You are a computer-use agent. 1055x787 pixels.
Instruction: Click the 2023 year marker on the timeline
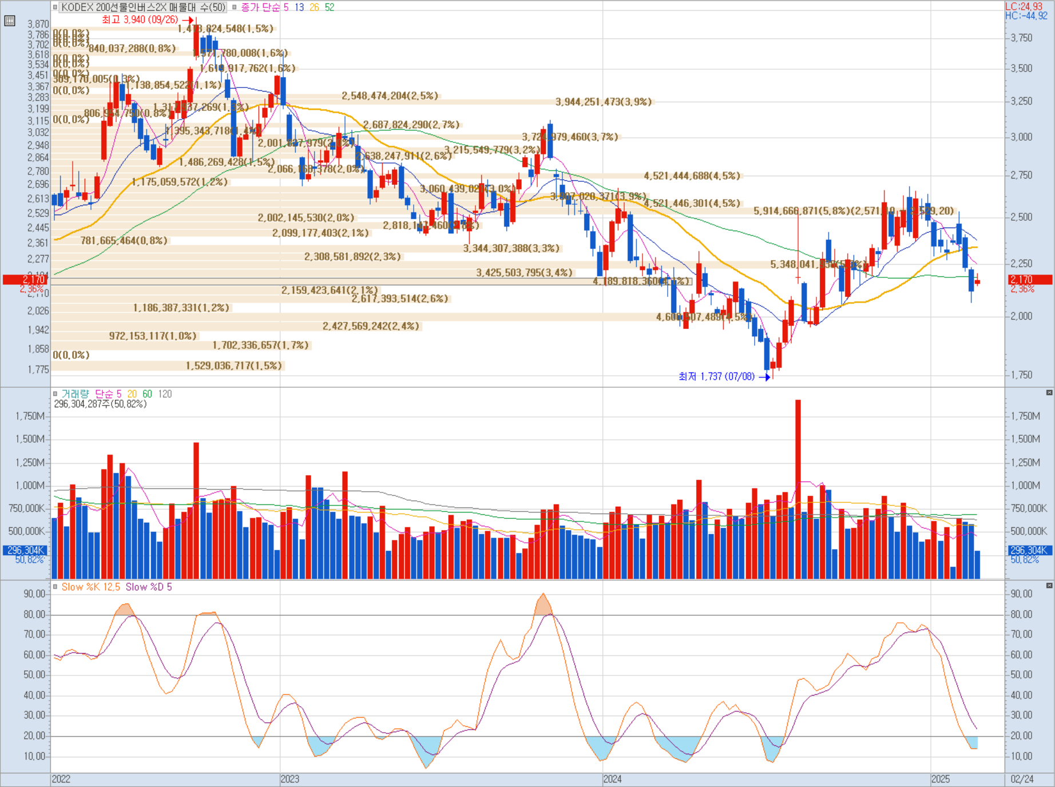click(290, 779)
